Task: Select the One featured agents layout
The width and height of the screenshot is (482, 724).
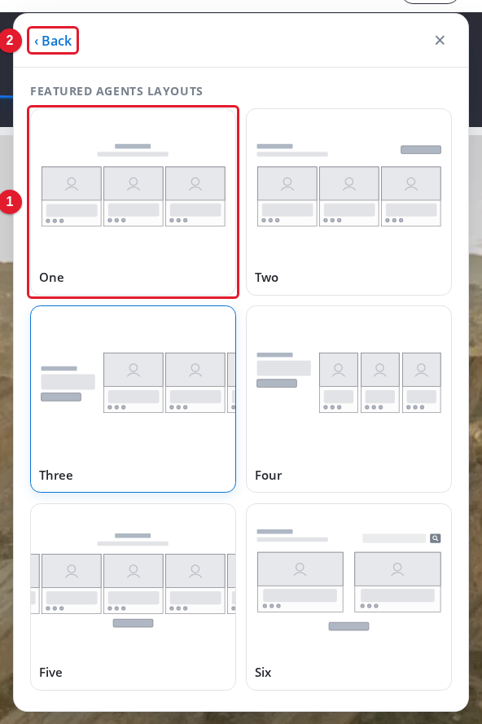Action: click(x=133, y=202)
